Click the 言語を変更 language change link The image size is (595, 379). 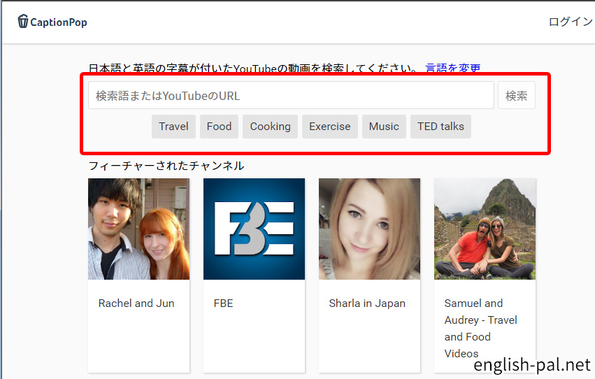[452, 68]
